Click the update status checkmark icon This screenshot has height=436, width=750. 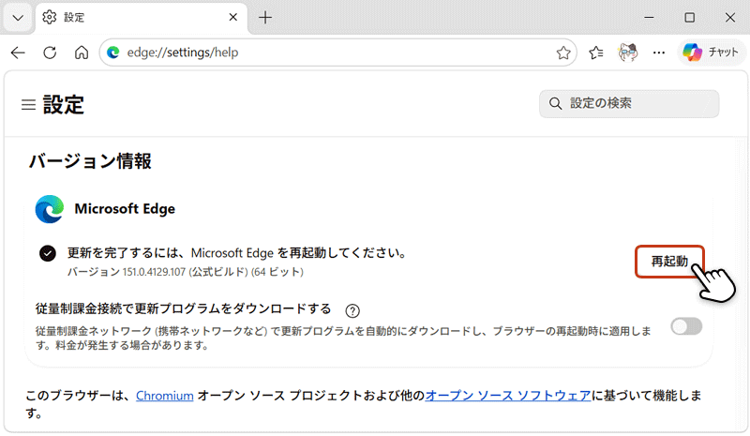click(48, 253)
